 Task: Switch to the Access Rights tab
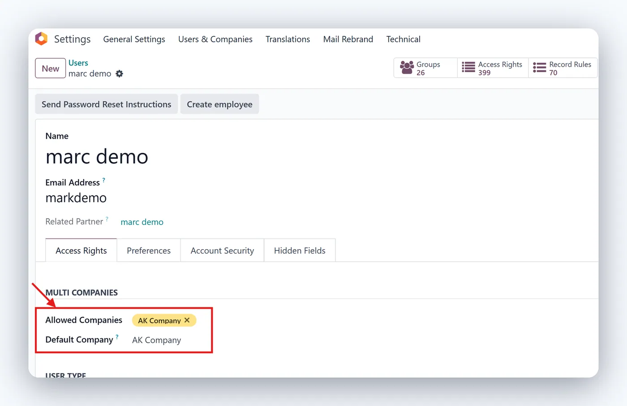click(x=81, y=251)
